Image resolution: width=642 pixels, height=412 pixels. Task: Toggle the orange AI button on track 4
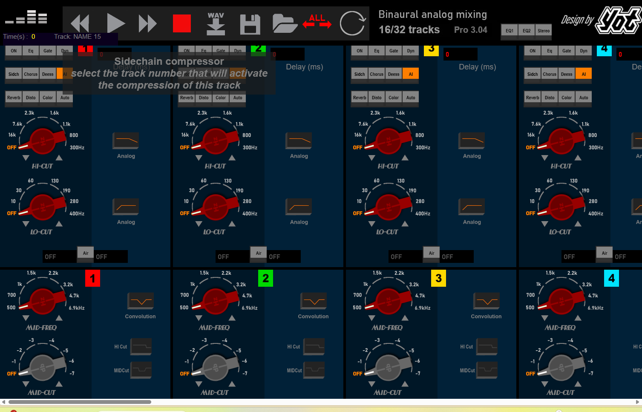[584, 74]
